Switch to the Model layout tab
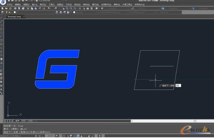 click(18, 121)
